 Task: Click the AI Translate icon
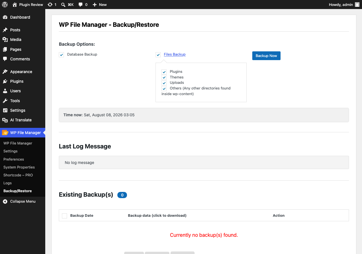coord(5,120)
